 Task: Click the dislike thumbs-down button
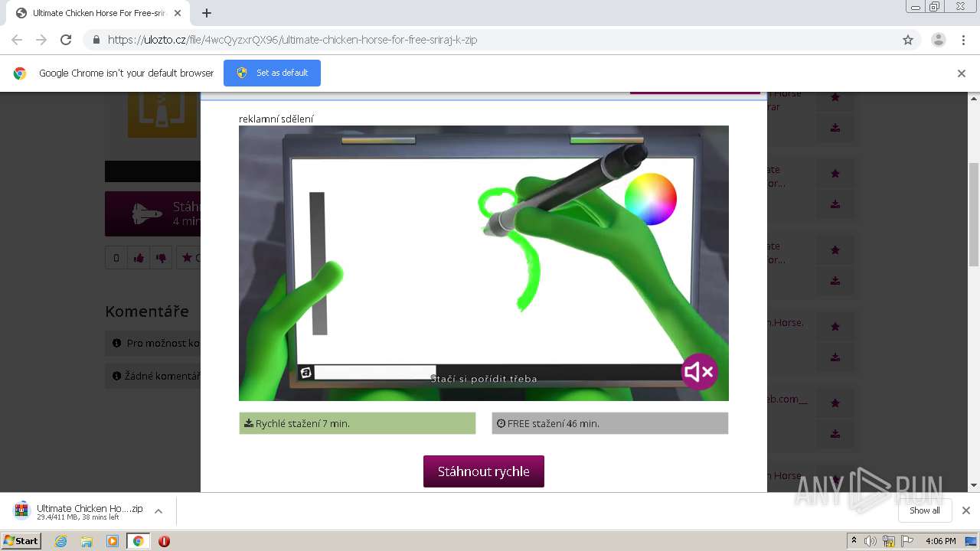pos(161,258)
